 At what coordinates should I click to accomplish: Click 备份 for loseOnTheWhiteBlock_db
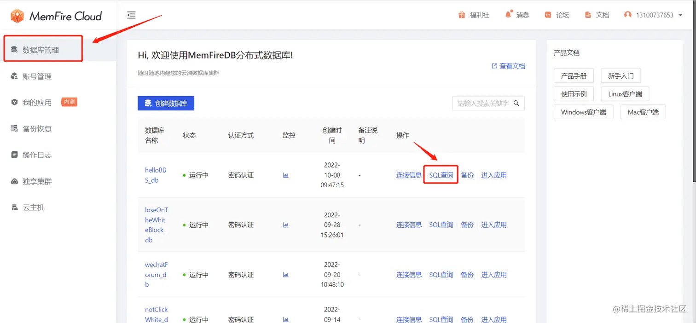467,225
